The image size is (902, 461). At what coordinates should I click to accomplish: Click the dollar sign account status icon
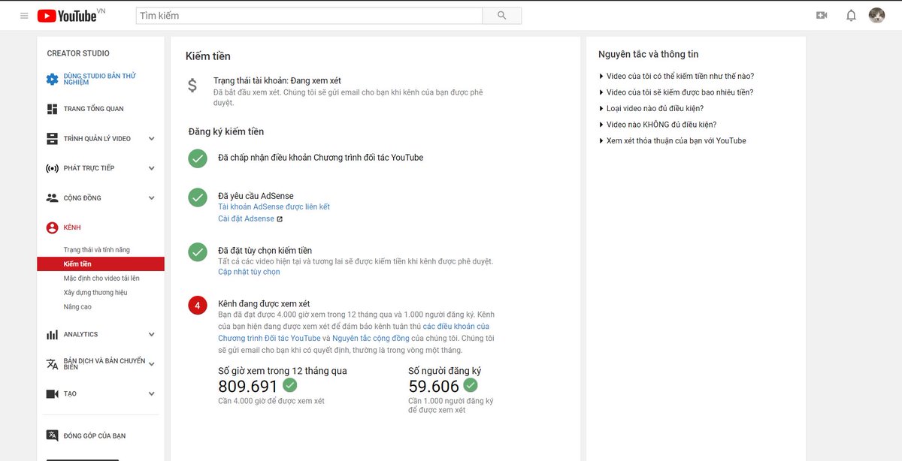[192, 86]
